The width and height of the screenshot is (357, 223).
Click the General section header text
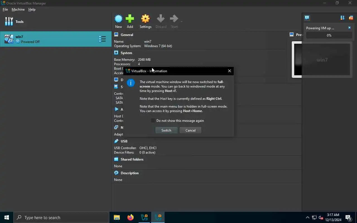pos(127,35)
